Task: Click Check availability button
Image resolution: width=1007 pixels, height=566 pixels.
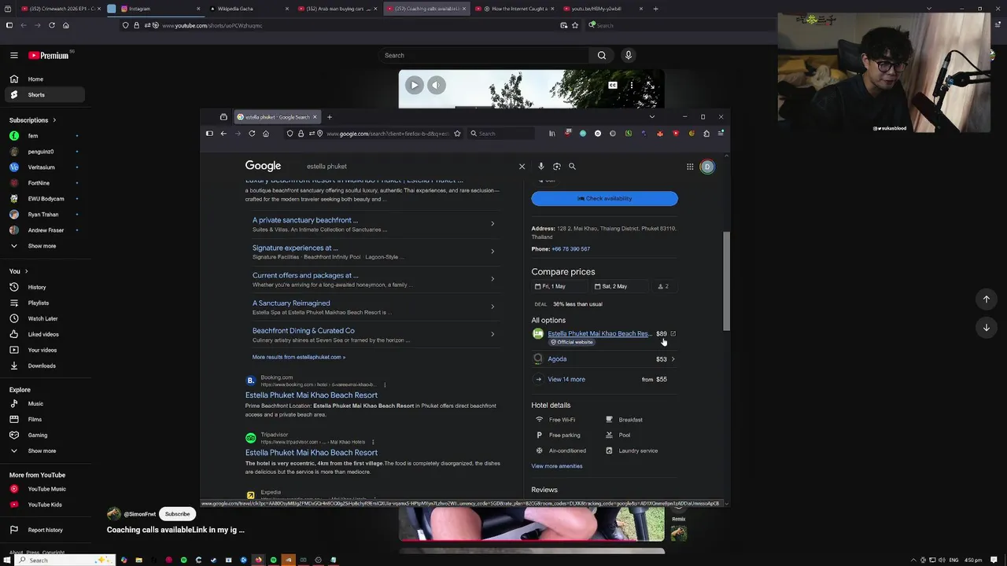Action: 604,198
